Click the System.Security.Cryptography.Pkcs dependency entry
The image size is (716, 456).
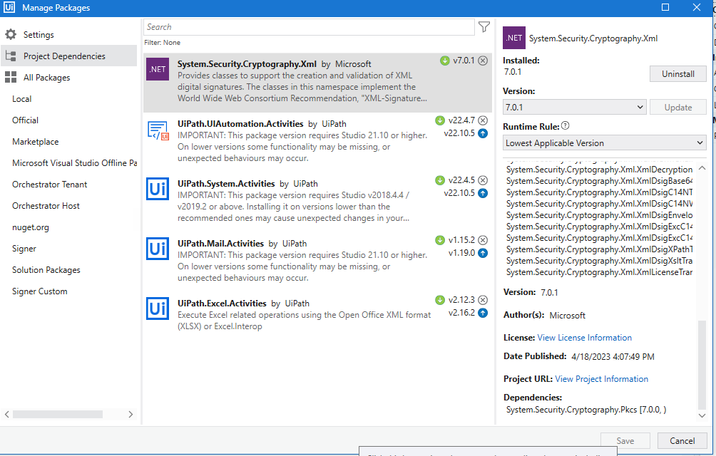coord(586,410)
